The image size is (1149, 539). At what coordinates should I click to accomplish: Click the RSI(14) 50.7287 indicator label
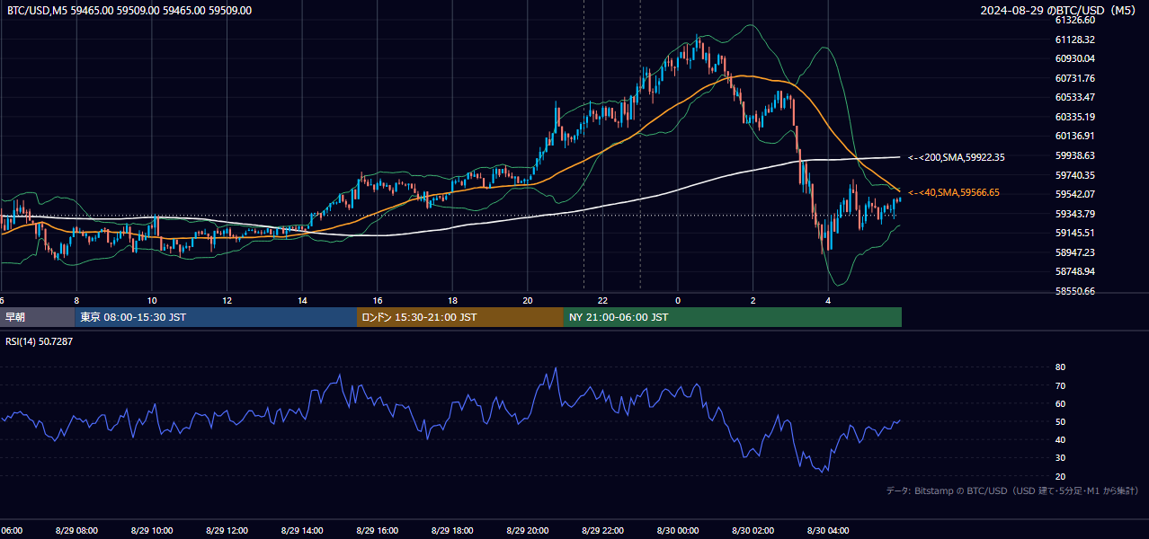click(x=40, y=341)
